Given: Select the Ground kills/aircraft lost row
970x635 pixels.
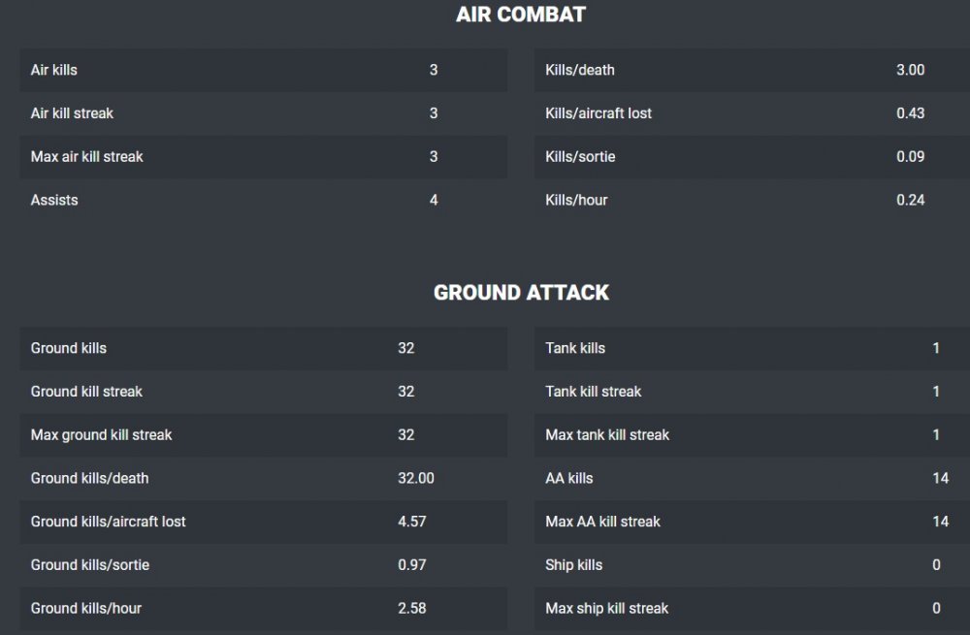Looking at the screenshot, I should click(263, 522).
